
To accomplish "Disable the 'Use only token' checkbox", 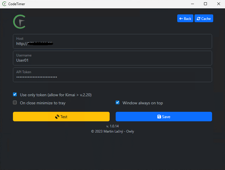I will pos(15,95).
